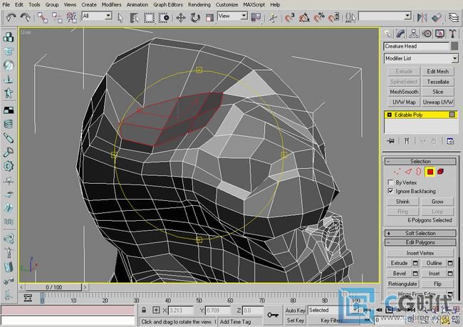Click the Creature Head name field

tap(417, 46)
